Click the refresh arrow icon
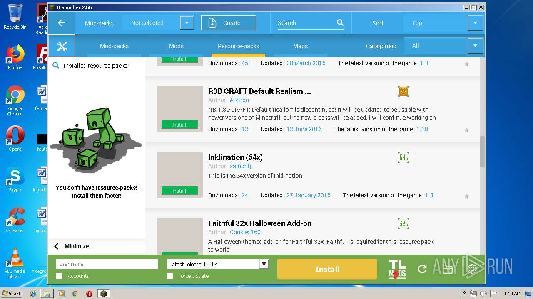 pos(422,269)
